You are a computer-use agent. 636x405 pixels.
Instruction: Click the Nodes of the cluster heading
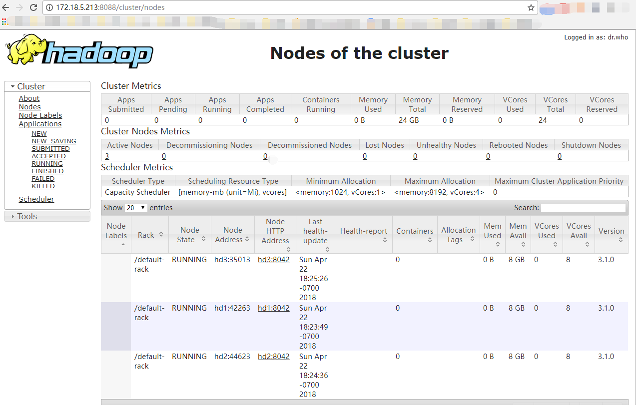359,53
